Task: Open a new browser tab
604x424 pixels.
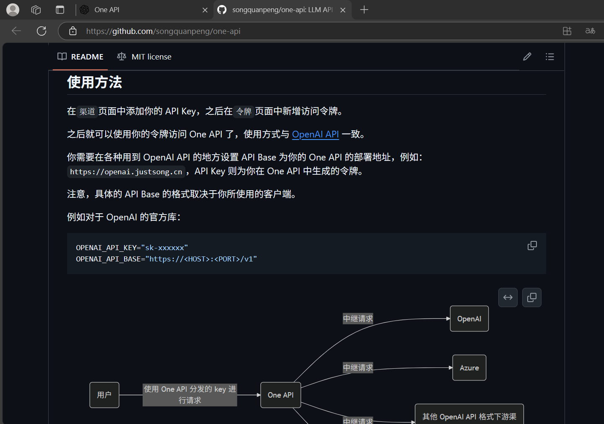Action: tap(364, 10)
